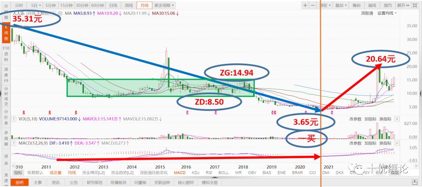Open MA settings gear icon
Image resolution: width=422 pixels, height=187 pixels.
[60, 13]
